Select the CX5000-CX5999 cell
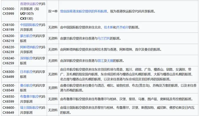Image resolution: width=199 pixels, height=116 pixels. coord(10,11)
